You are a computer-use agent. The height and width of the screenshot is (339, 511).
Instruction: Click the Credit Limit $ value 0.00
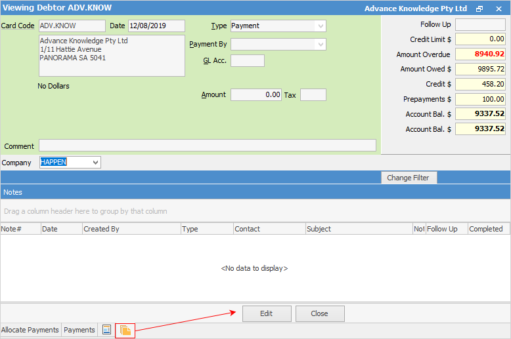coord(480,39)
